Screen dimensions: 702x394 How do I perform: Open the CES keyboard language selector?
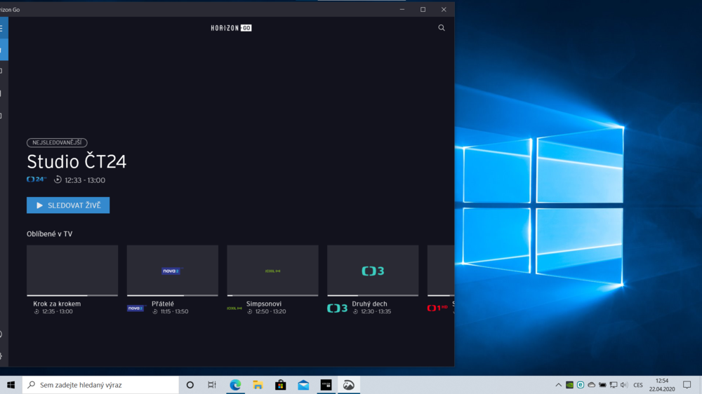[x=638, y=385]
